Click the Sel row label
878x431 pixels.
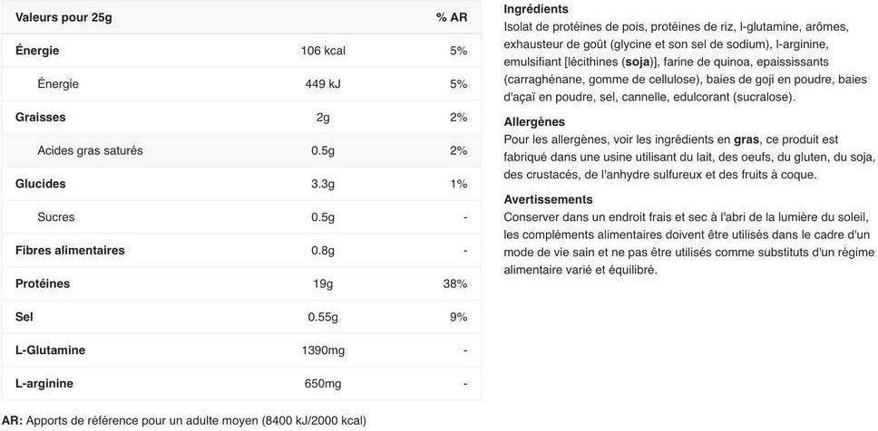tap(24, 317)
